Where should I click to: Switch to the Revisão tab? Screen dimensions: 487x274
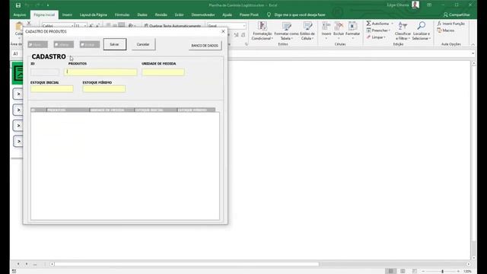coord(161,14)
